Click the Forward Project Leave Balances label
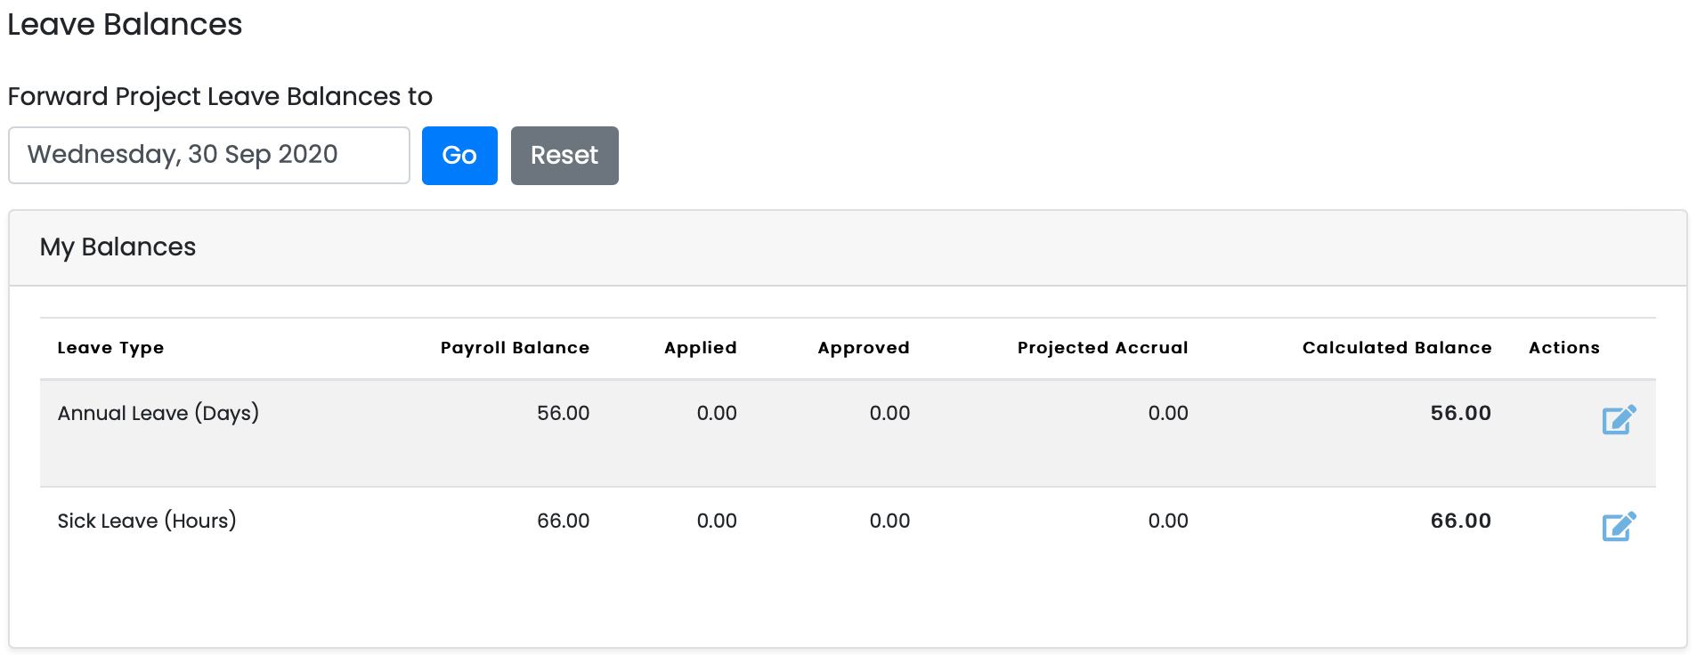The height and width of the screenshot is (655, 1697). 220,96
